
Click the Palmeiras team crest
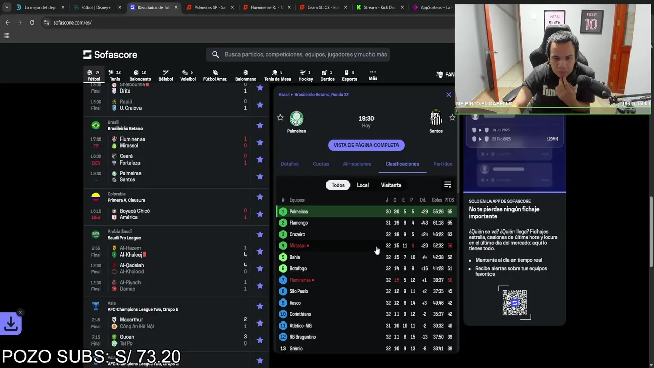[x=296, y=119]
